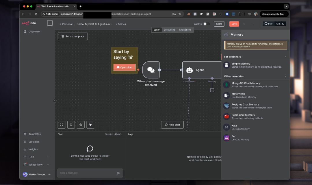Click the plus button beside n8n logo

(x=50, y=23)
